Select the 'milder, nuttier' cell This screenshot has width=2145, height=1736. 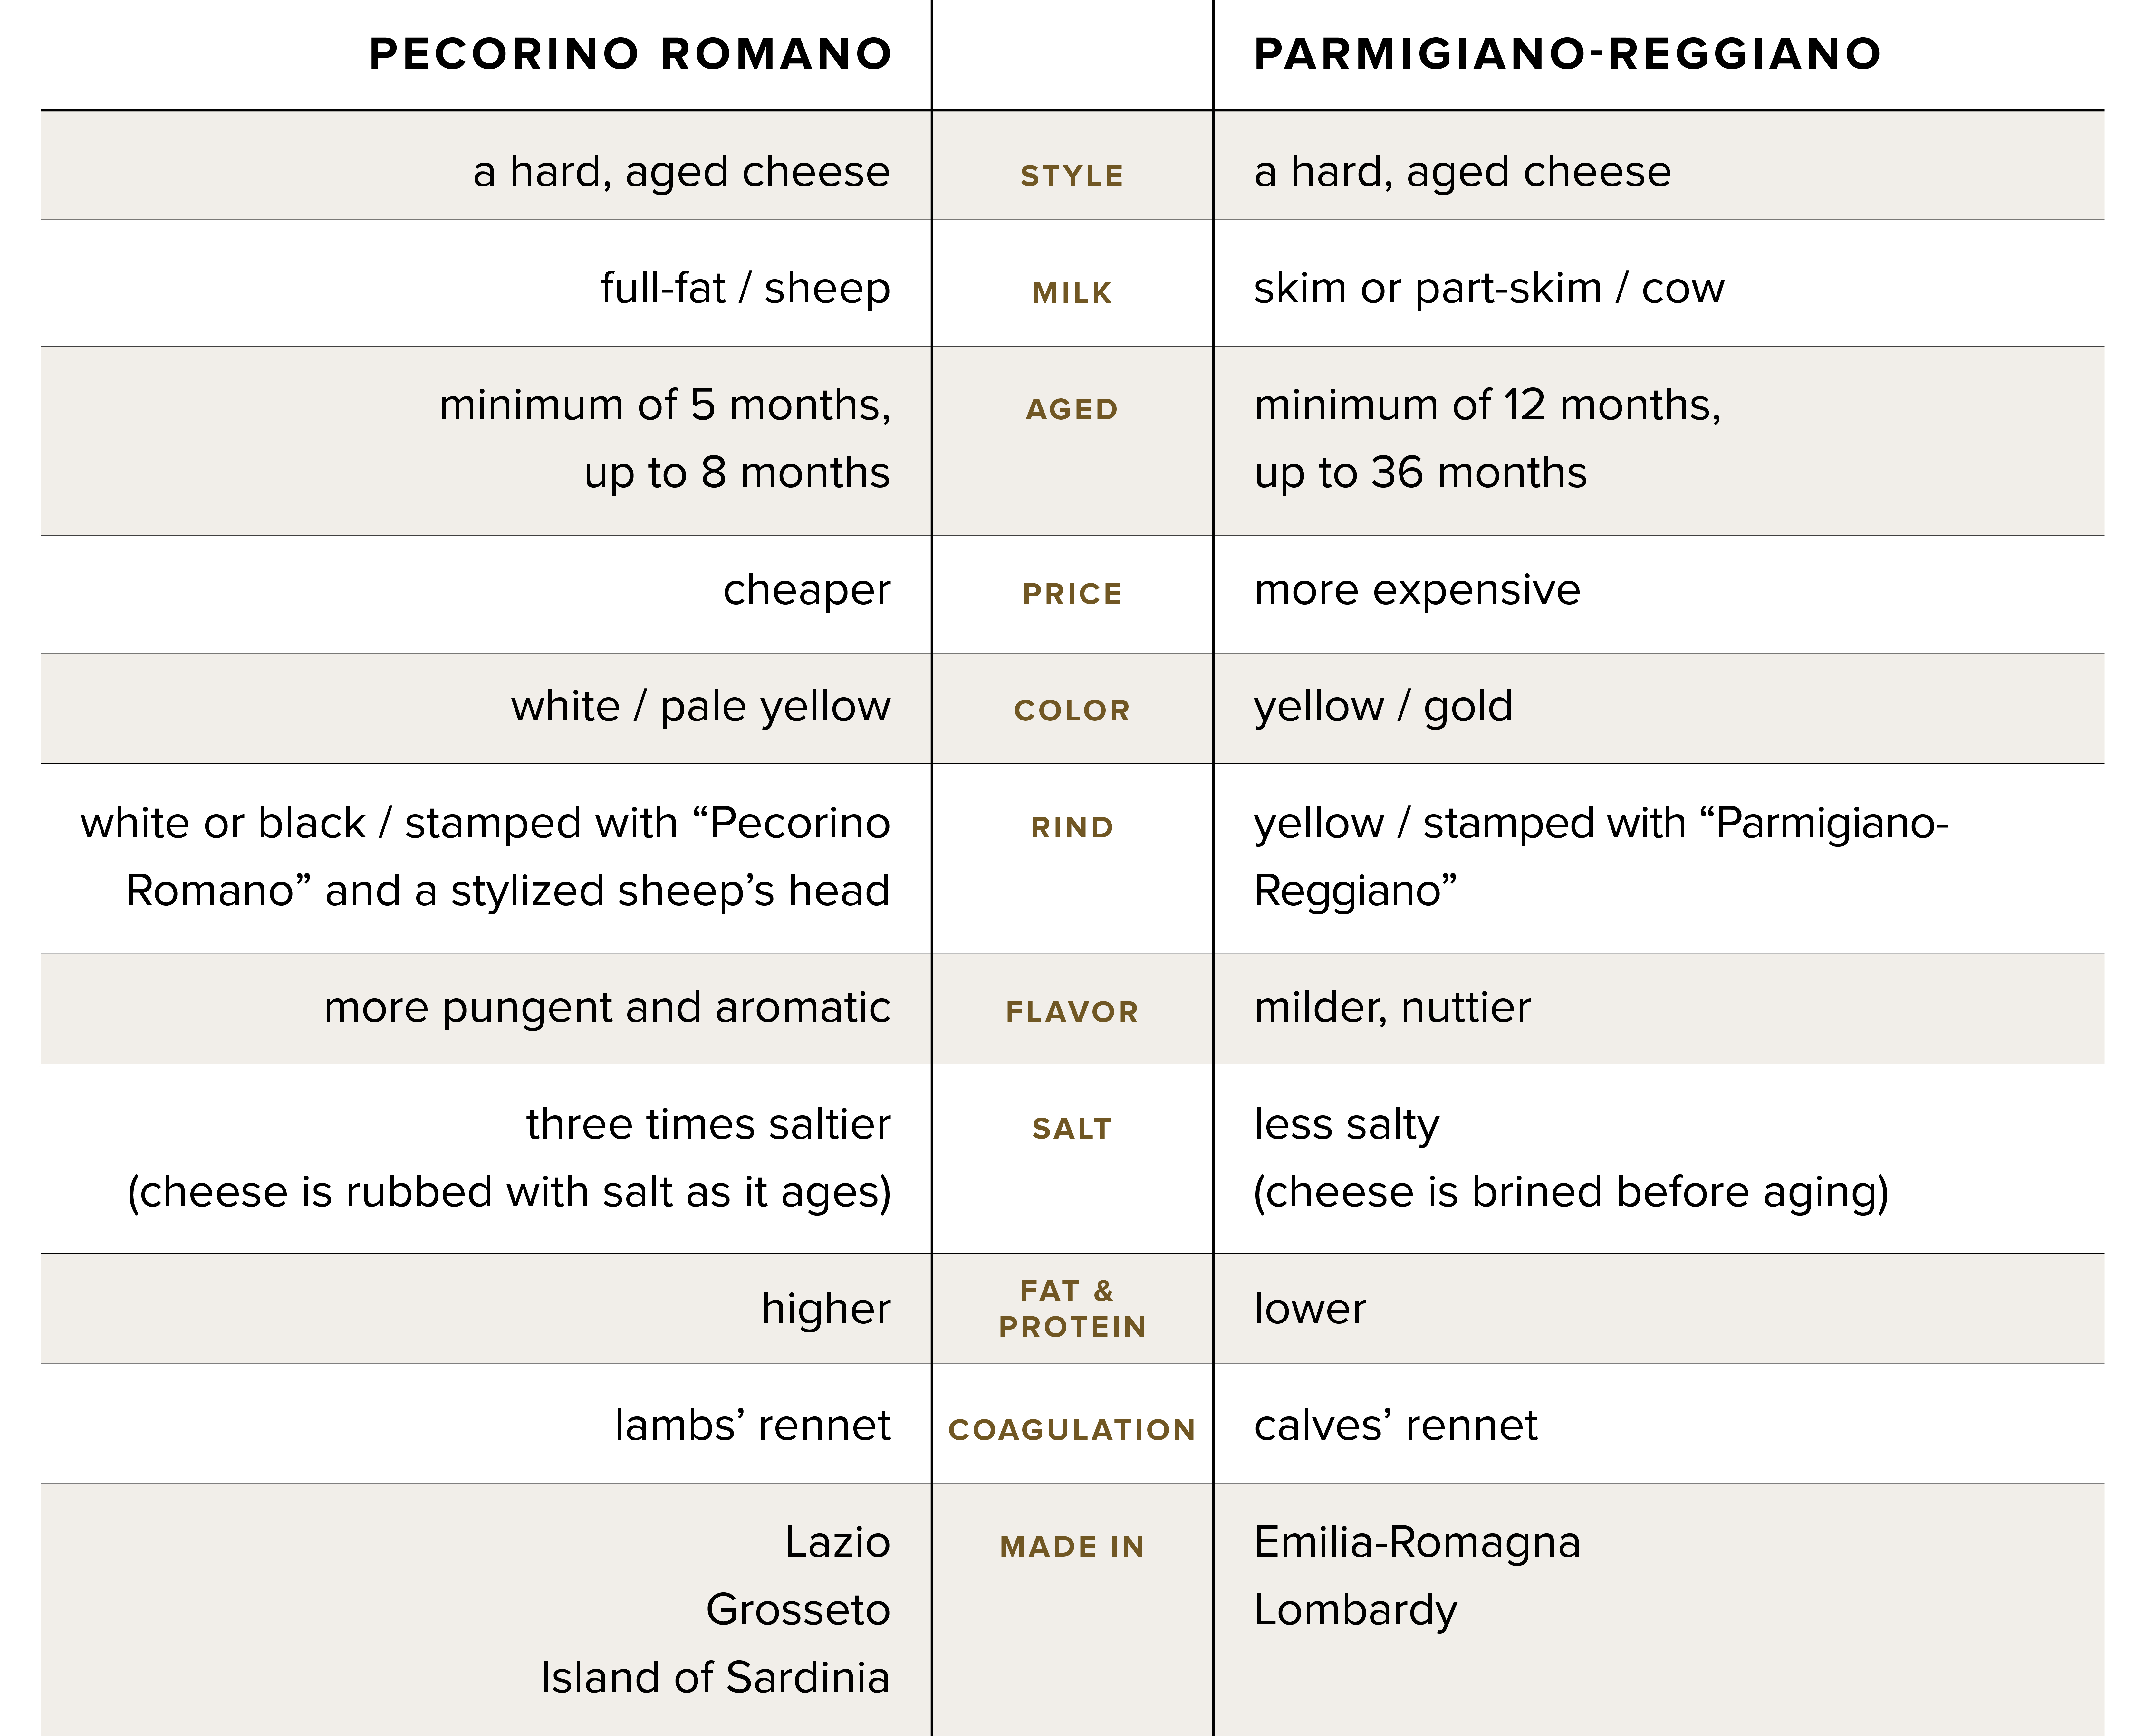click(1392, 1008)
